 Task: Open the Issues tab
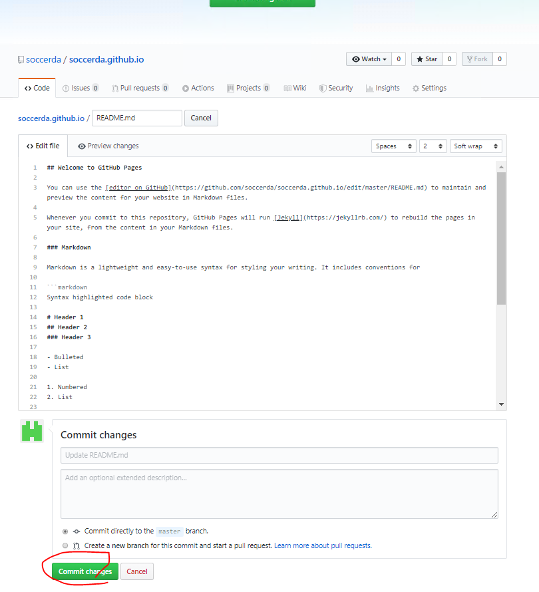pyautogui.click(x=80, y=88)
